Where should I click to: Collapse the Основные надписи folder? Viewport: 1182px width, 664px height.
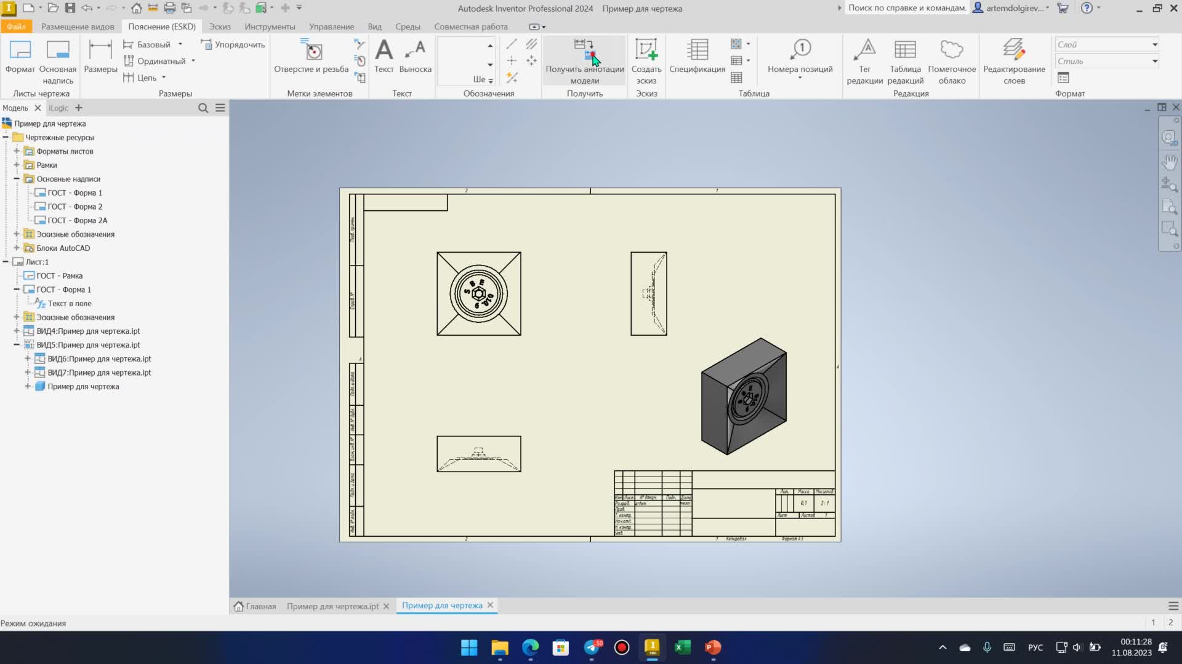point(17,179)
